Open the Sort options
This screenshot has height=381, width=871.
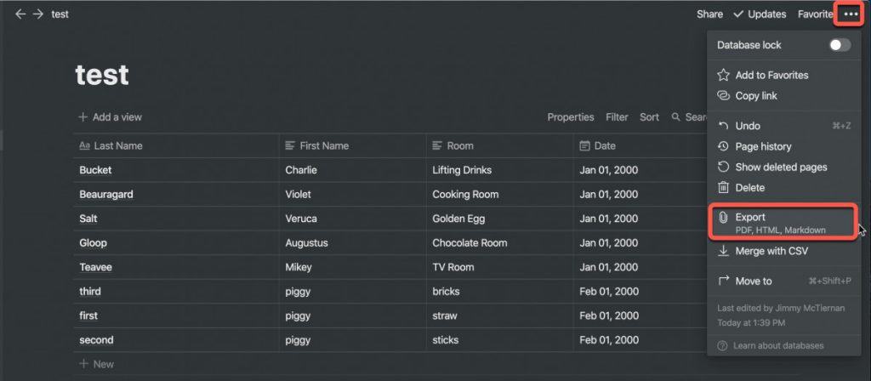(x=649, y=117)
